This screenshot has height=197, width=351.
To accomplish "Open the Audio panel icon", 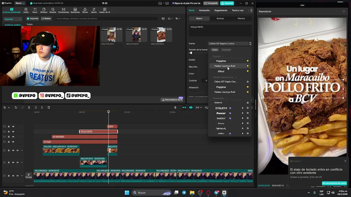I will pyautogui.click(x=26, y=10).
